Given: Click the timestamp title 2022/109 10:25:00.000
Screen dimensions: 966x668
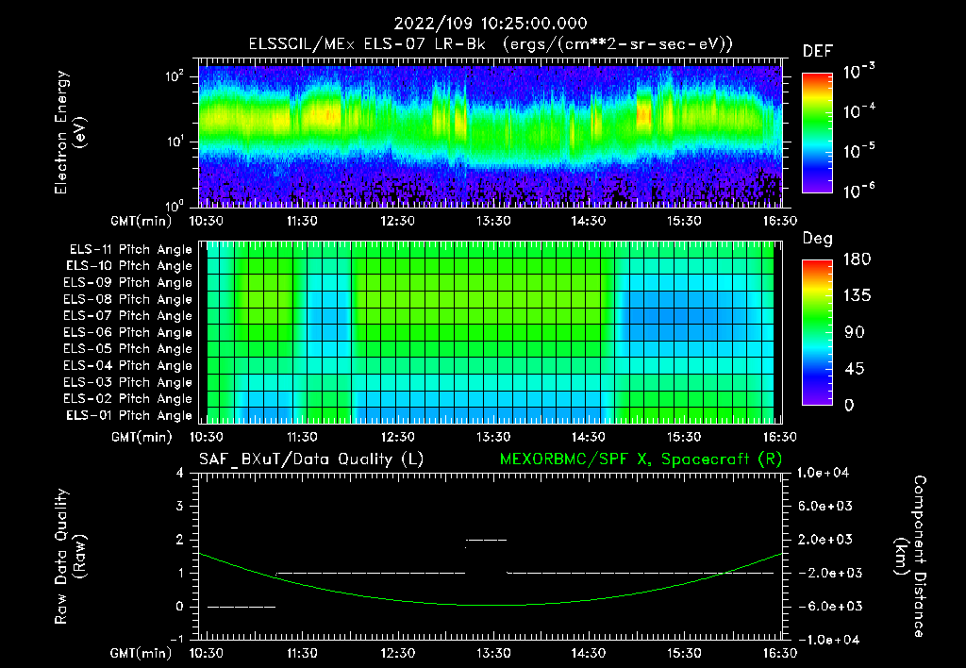Looking at the screenshot, I should coord(491,24).
